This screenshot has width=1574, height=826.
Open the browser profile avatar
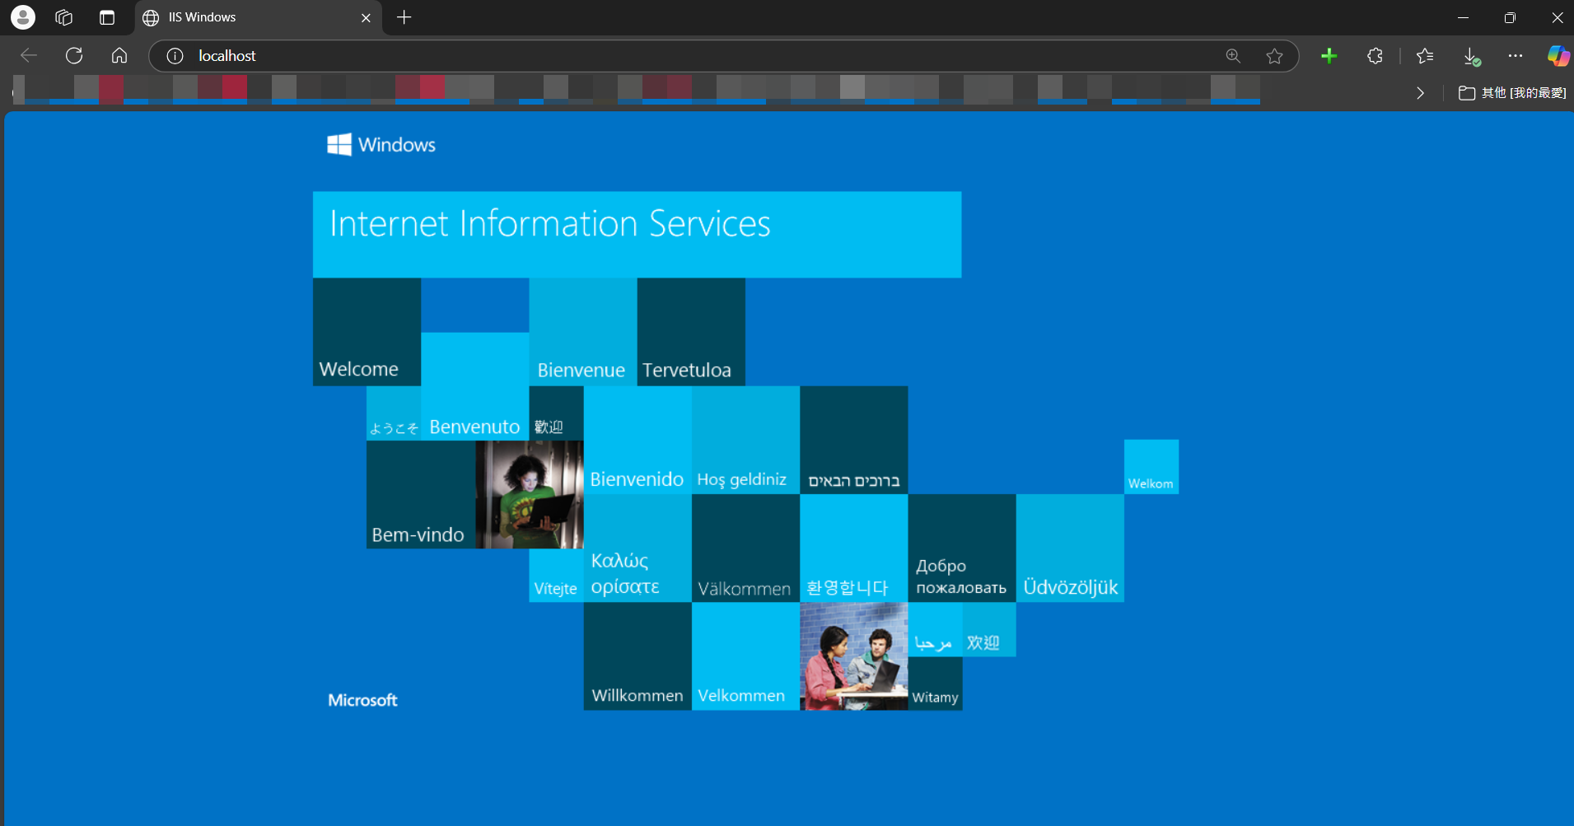(23, 17)
